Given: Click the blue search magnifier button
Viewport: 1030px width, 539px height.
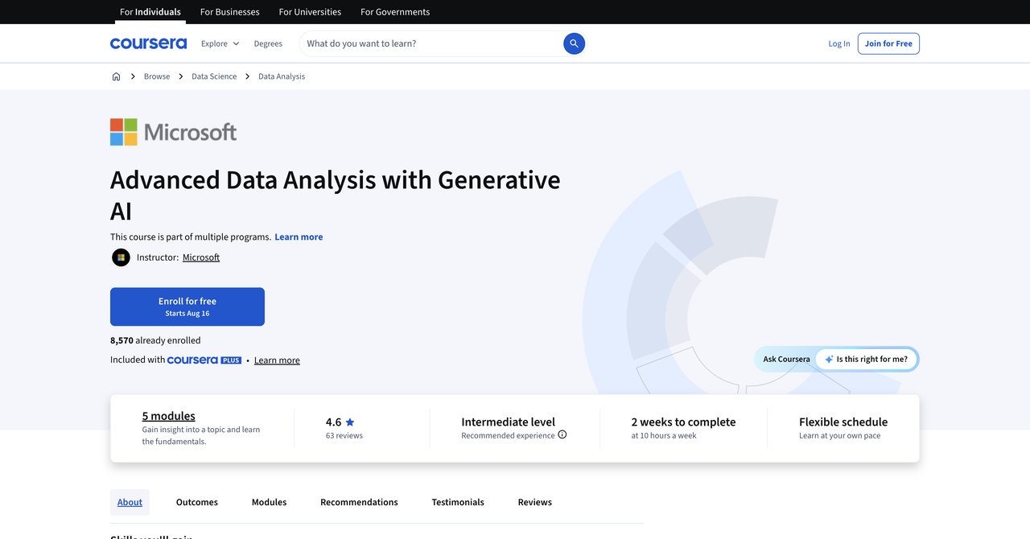Looking at the screenshot, I should click(574, 43).
